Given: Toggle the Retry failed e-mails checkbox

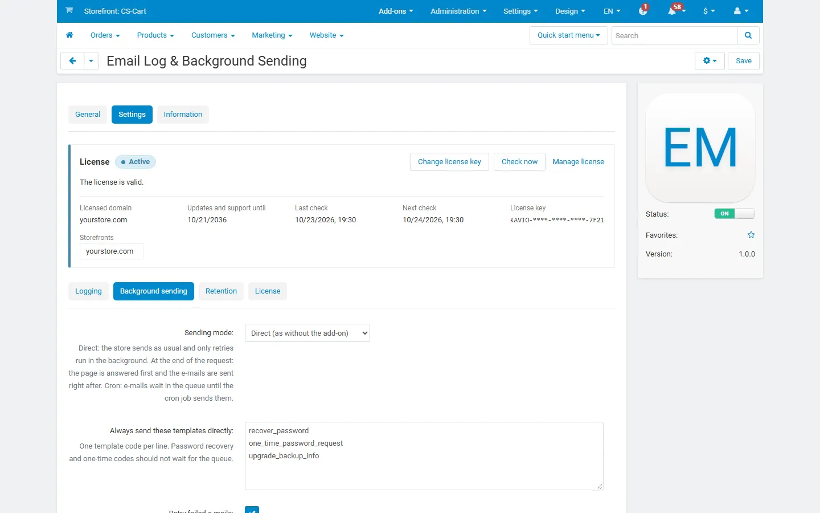Looking at the screenshot, I should coord(252,510).
